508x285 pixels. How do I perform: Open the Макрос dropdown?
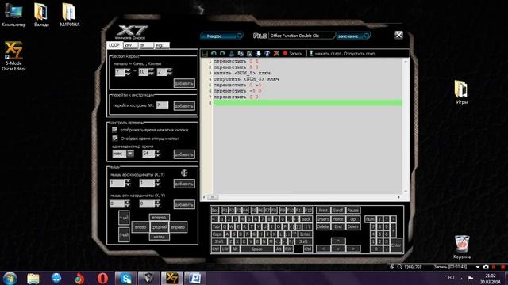[221, 36]
